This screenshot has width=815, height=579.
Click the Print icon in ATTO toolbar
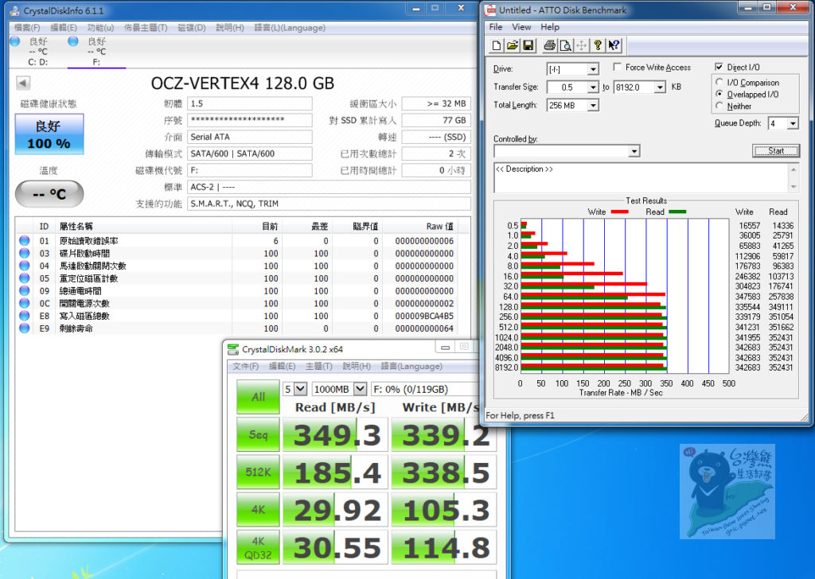(550, 45)
